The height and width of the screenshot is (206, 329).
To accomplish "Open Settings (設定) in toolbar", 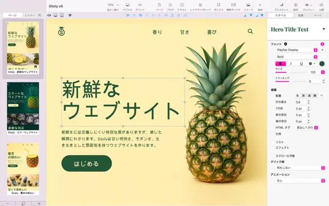I will tap(296, 7).
